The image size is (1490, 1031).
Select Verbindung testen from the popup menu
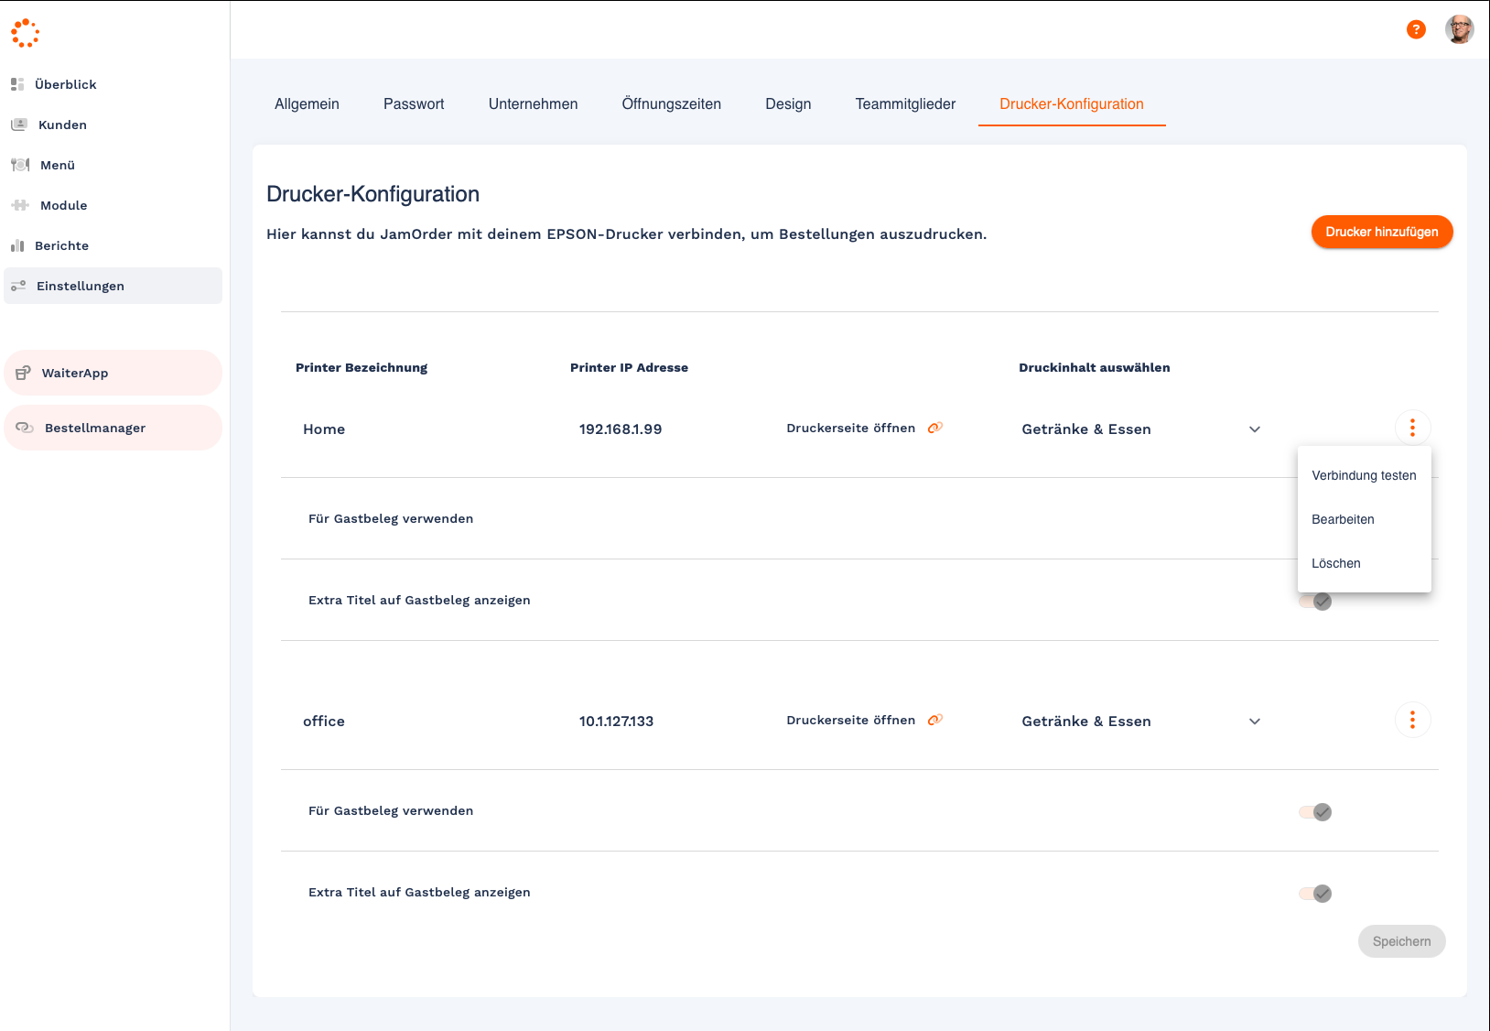click(1364, 475)
